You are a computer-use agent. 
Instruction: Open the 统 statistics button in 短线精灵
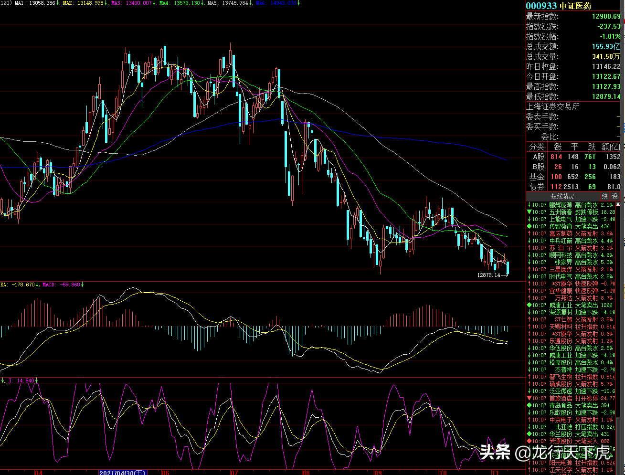click(605, 196)
